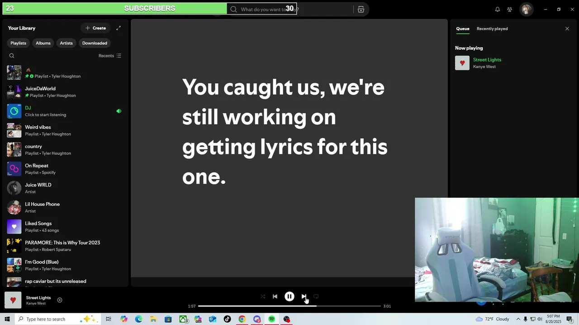
Task: Open the Windows notification center
Action: [570, 319]
